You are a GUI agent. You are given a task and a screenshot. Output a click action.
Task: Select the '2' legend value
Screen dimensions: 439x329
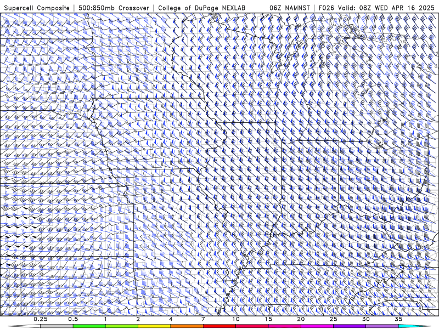[x=138, y=319]
